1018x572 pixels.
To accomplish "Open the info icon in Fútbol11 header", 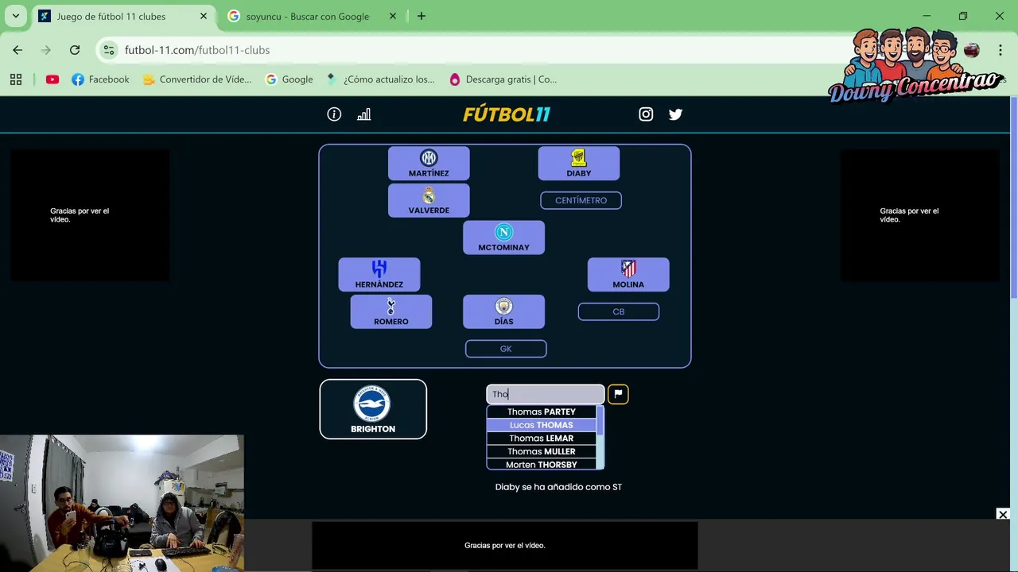I will [x=334, y=114].
